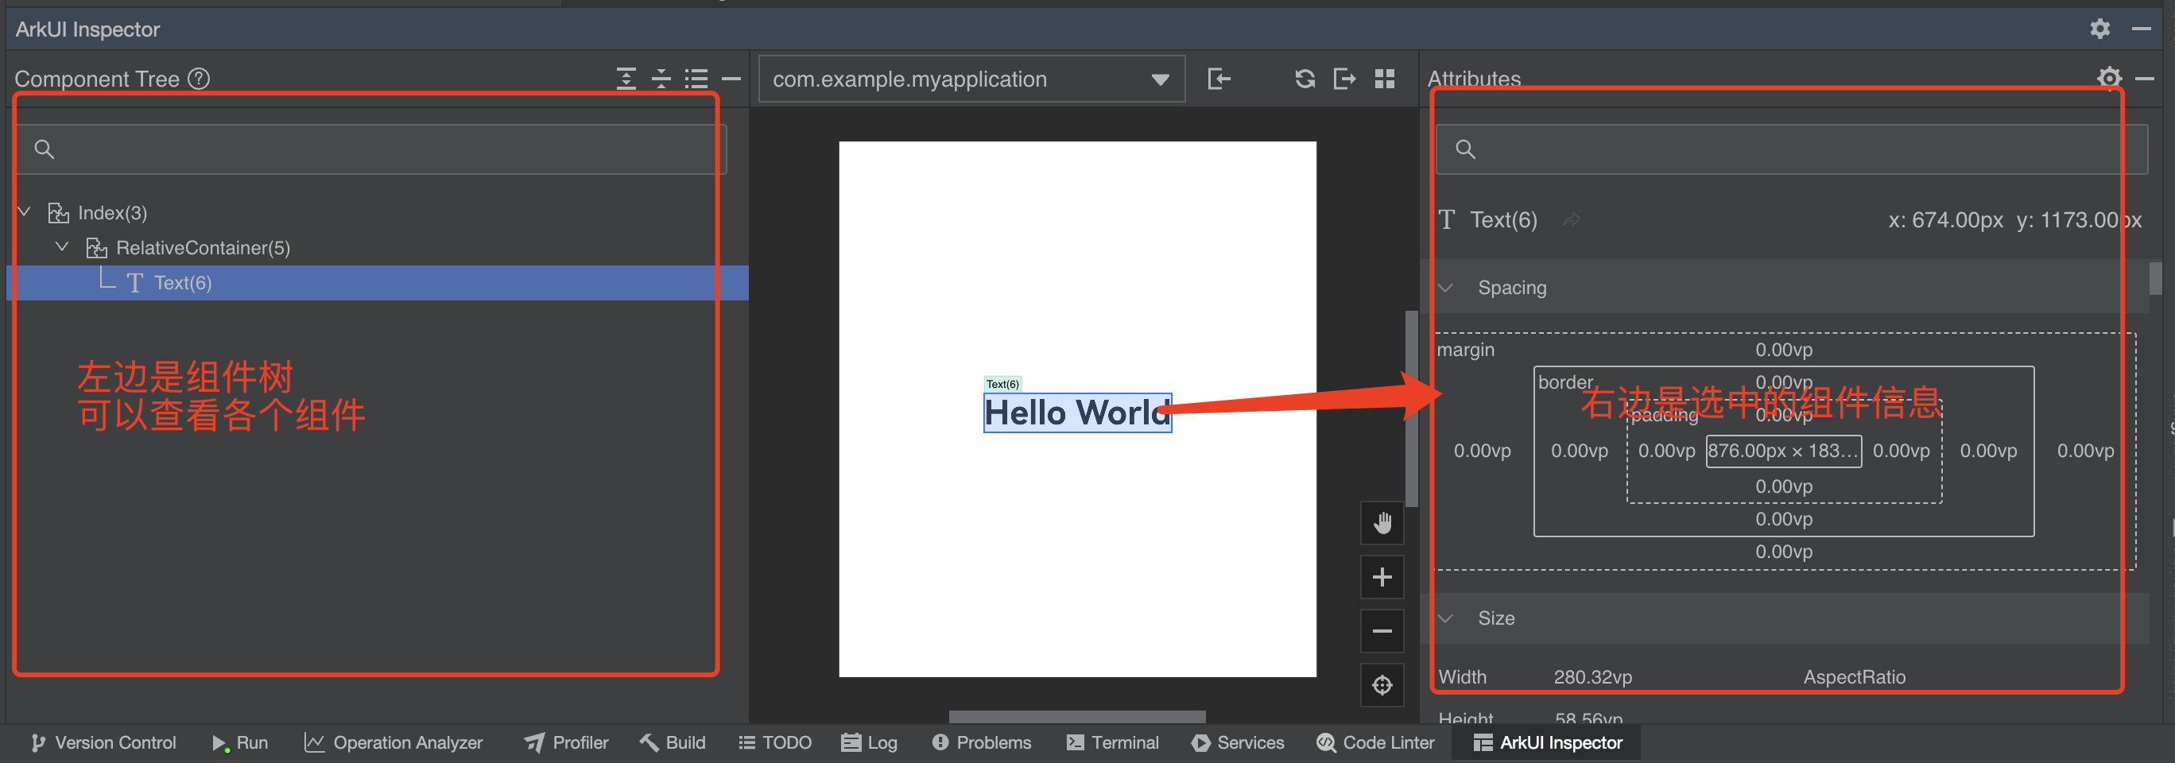Open the Attributes panel gear settings
Viewport: 2175px width, 763px height.
coord(2108,79)
